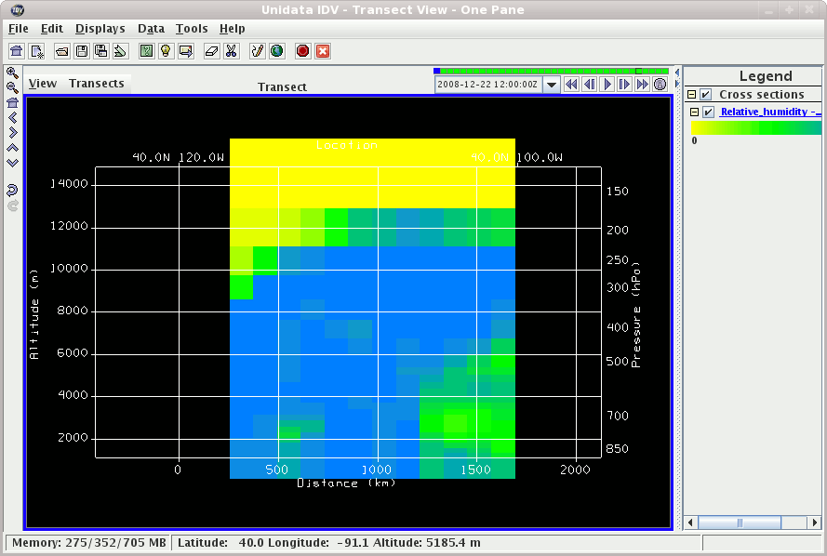
Task: Uncheck the Cross sections visibility checkbox
Action: pyautogui.click(x=706, y=95)
